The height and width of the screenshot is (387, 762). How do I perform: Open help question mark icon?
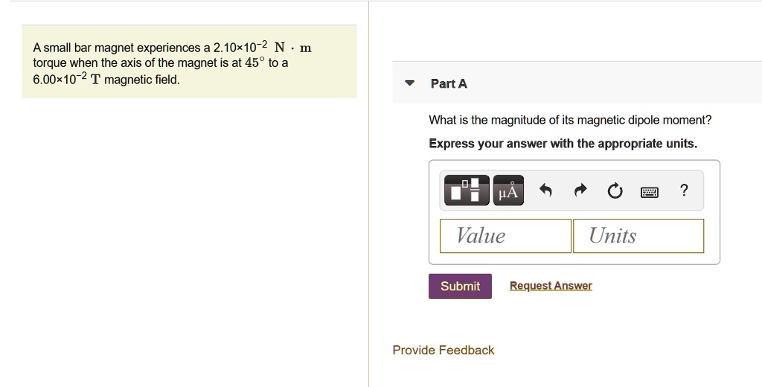684,191
